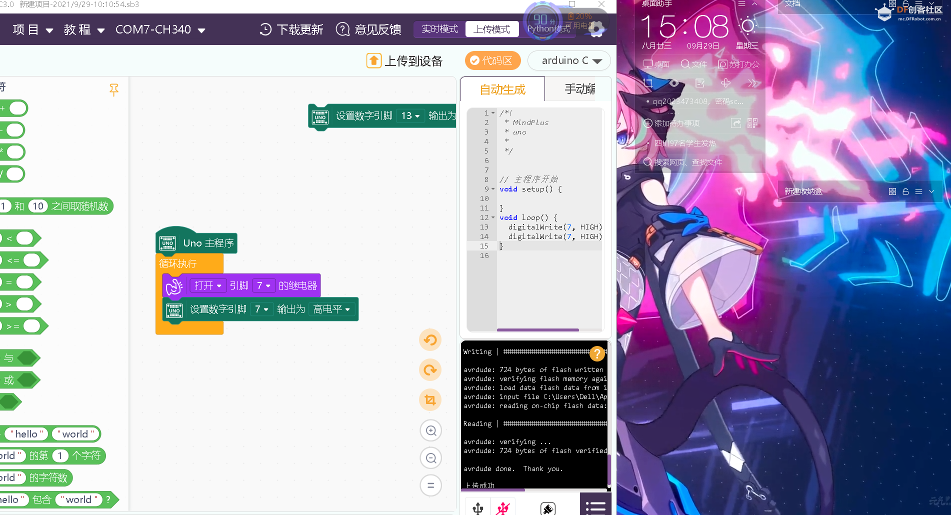
Task: Open pin 7 dropdown on 设置数字引脚 block
Action: (261, 309)
